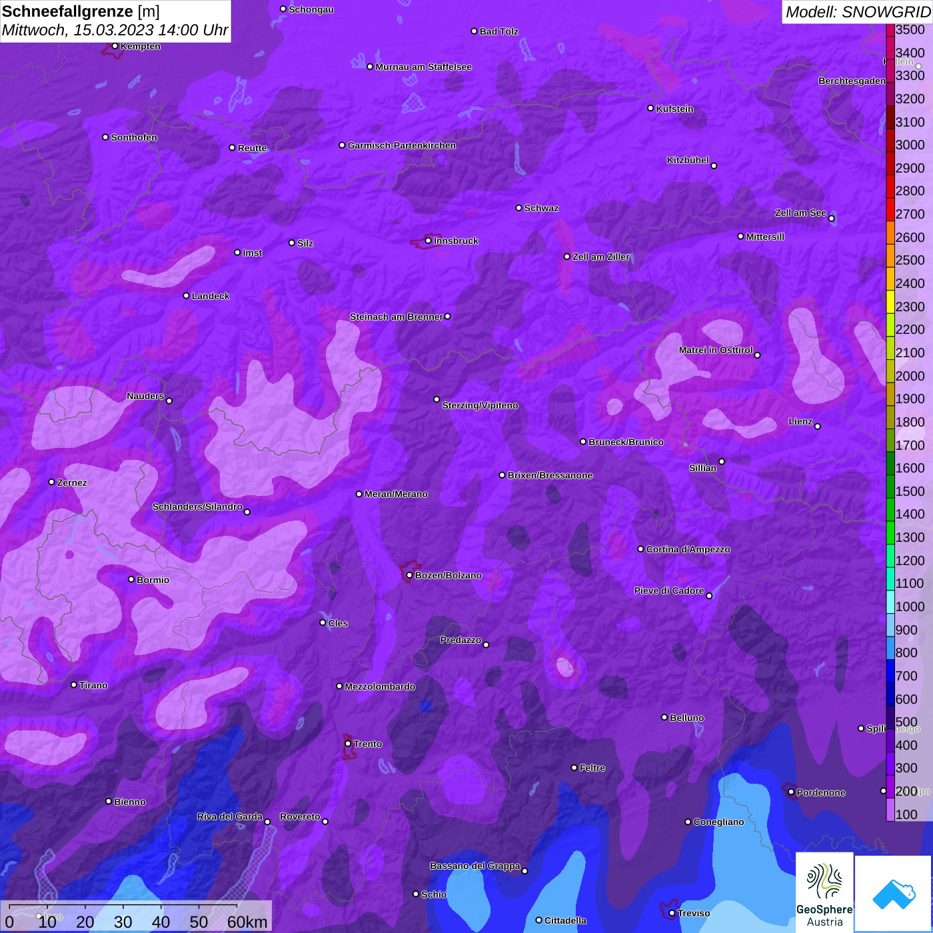Click the Bormio marker dot
This screenshot has height=933, width=933.
click(131, 579)
